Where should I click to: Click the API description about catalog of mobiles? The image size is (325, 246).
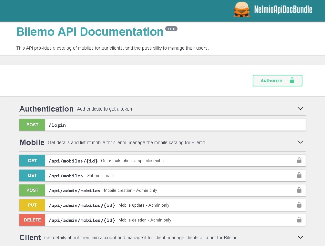pos(113,48)
